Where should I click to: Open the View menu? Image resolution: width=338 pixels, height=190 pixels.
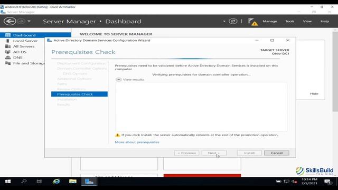307,21
